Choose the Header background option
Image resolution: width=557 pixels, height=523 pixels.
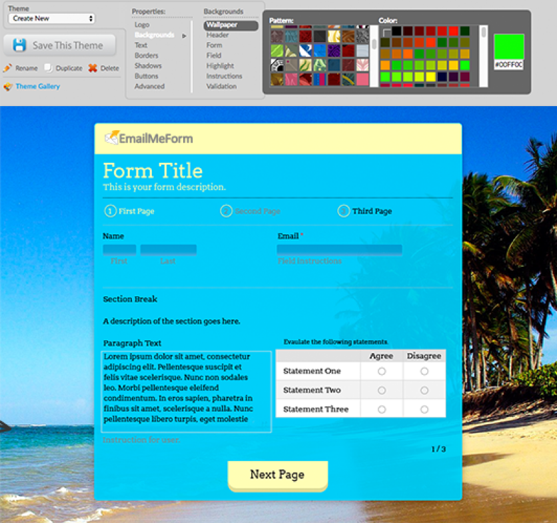(x=218, y=35)
